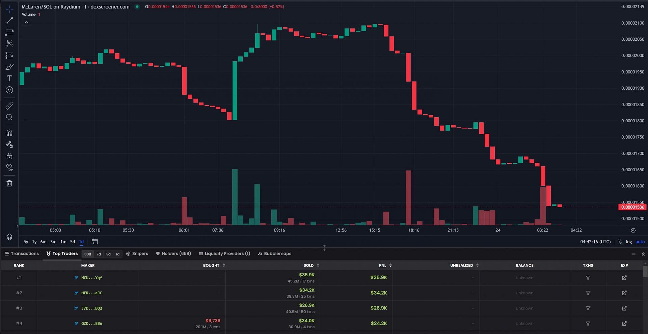Maximize the bottom data panel
648x334 pixels.
point(643,254)
